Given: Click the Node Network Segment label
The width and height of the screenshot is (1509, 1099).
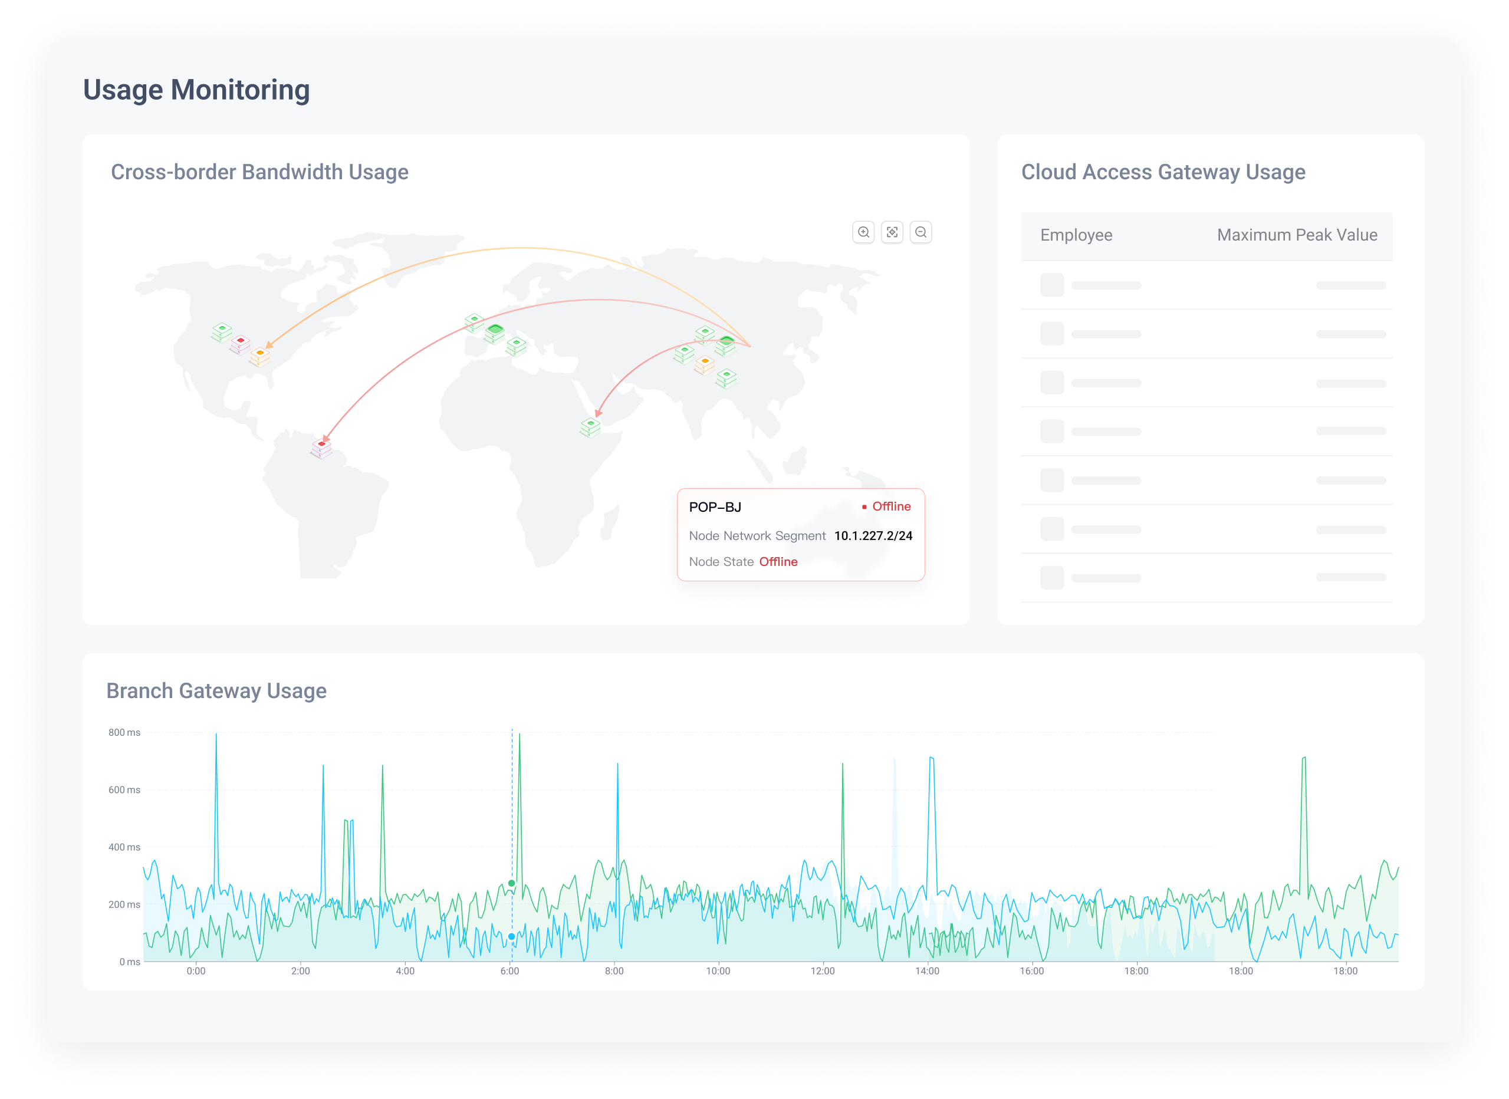Looking at the screenshot, I should point(757,535).
